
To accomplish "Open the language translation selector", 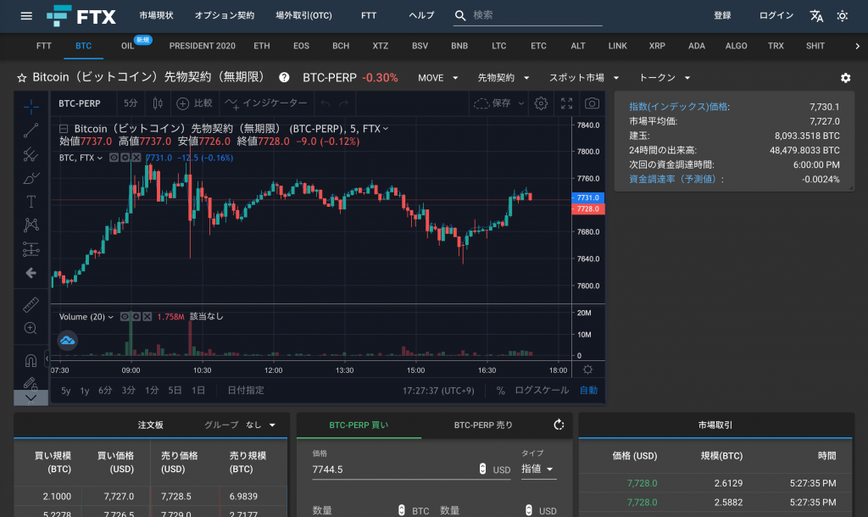I will [x=816, y=15].
